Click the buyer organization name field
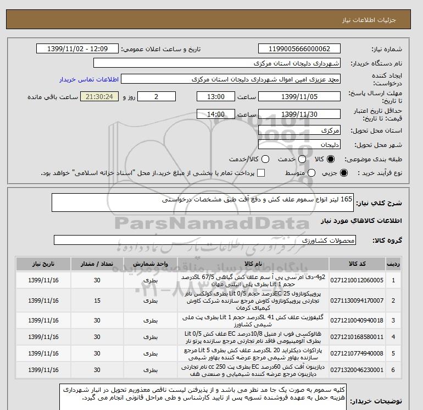Image resolution: width=423 pixels, height=410 pixels. pyautogui.click(x=217, y=63)
